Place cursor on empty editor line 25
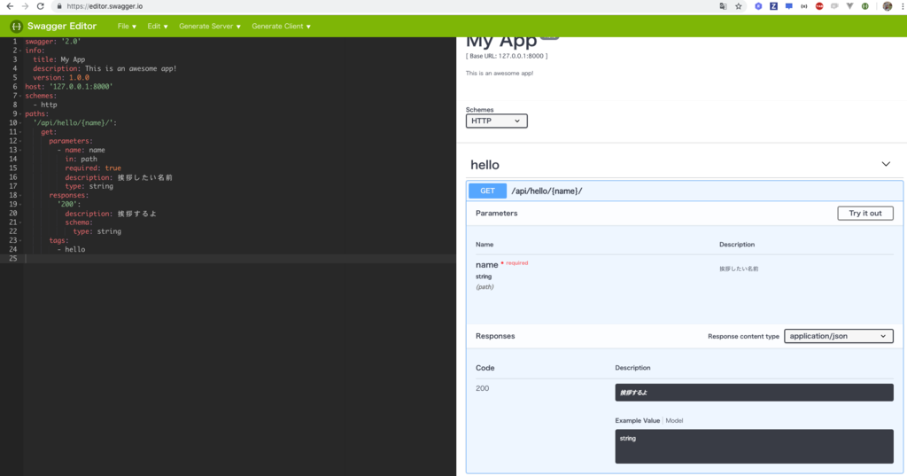Image resolution: width=907 pixels, height=476 pixels. [x=239, y=258]
